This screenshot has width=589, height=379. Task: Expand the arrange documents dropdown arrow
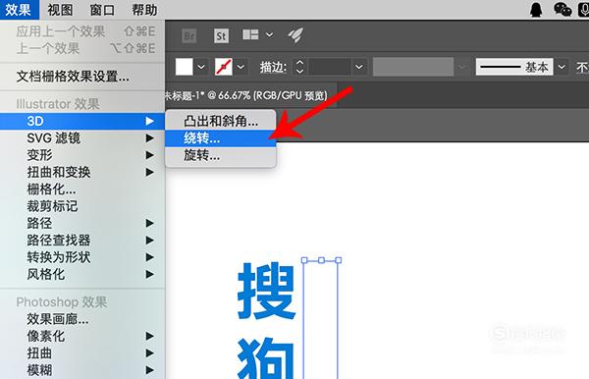270,35
